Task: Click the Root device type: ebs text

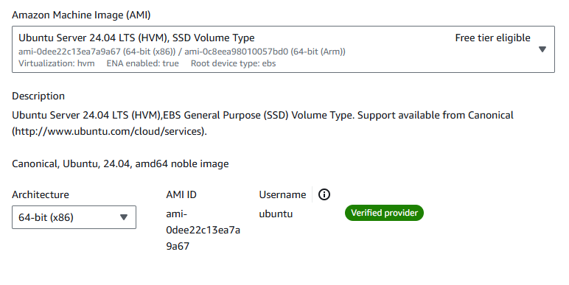Action: (234, 63)
